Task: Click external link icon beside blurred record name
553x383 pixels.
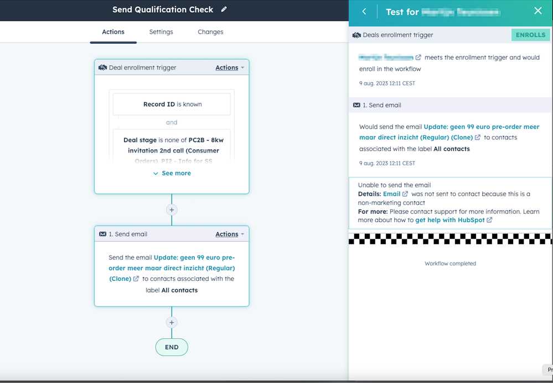Action: click(x=418, y=57)
